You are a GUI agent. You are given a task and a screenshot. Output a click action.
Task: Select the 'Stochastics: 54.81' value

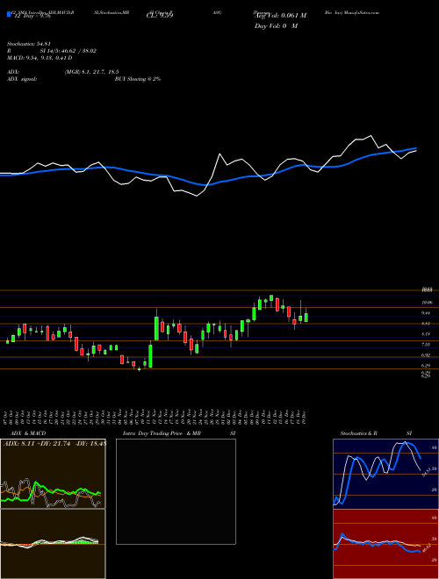click(27, 44)
